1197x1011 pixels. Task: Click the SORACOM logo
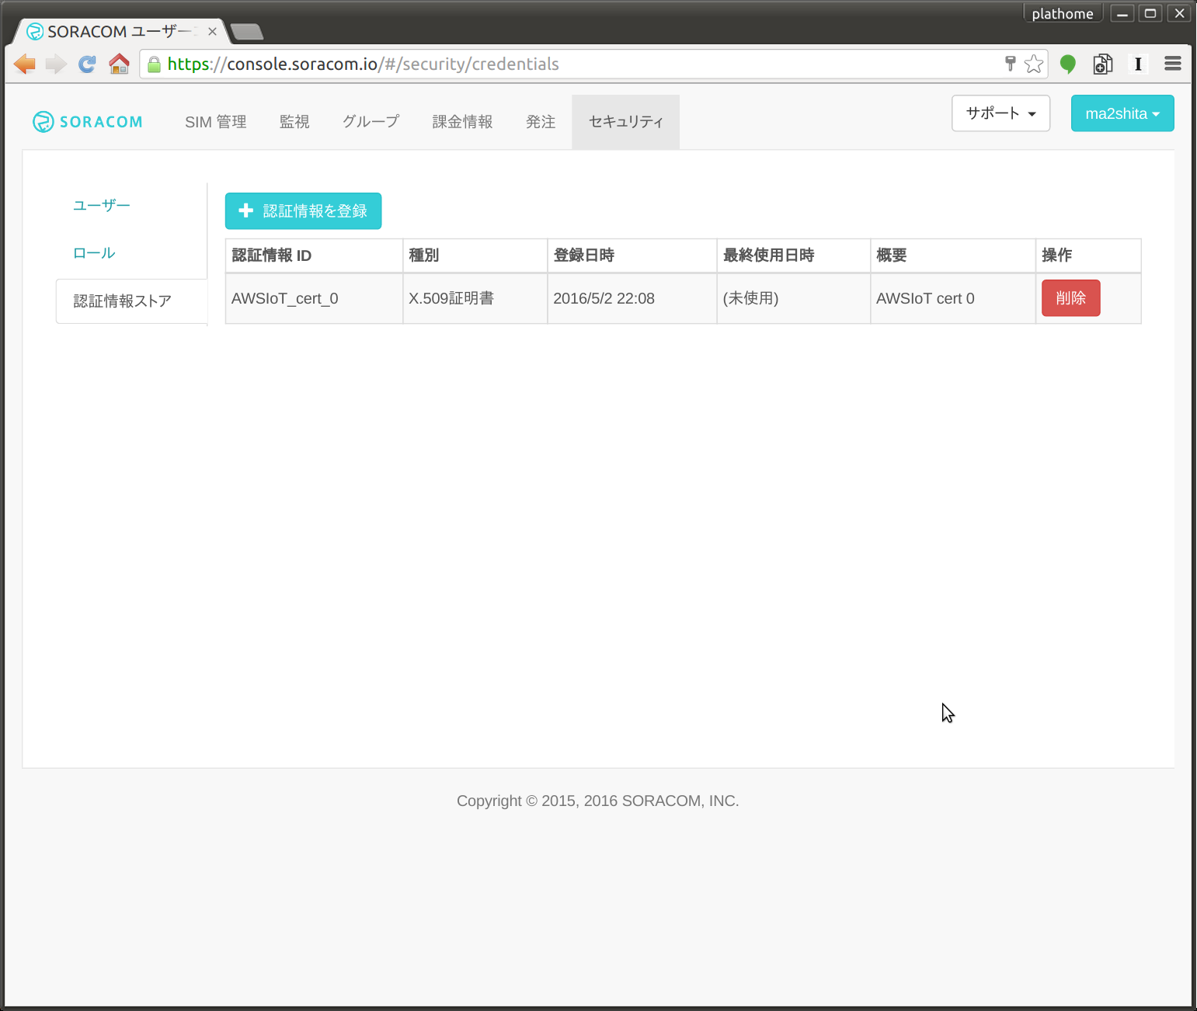click(x=88, y=122)
